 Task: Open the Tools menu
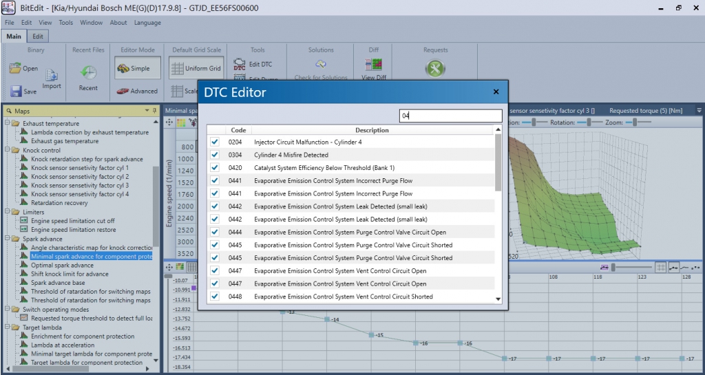[65, 23]
